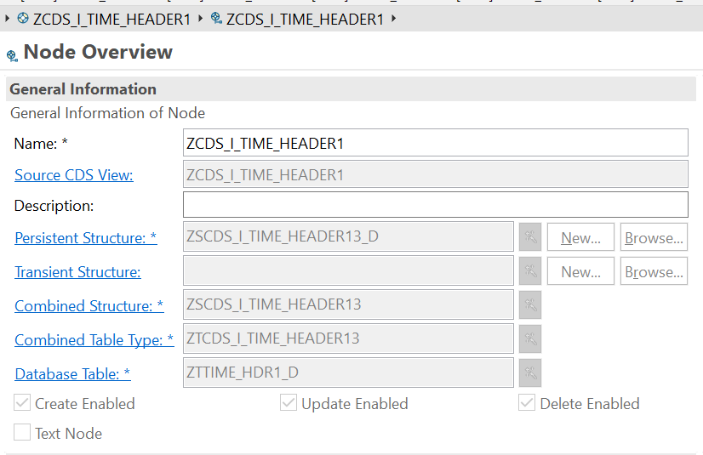The image size is (703, 455).
Task: Click wizard icon beside Combined Table Type field
Action: [x=530, y=338]
